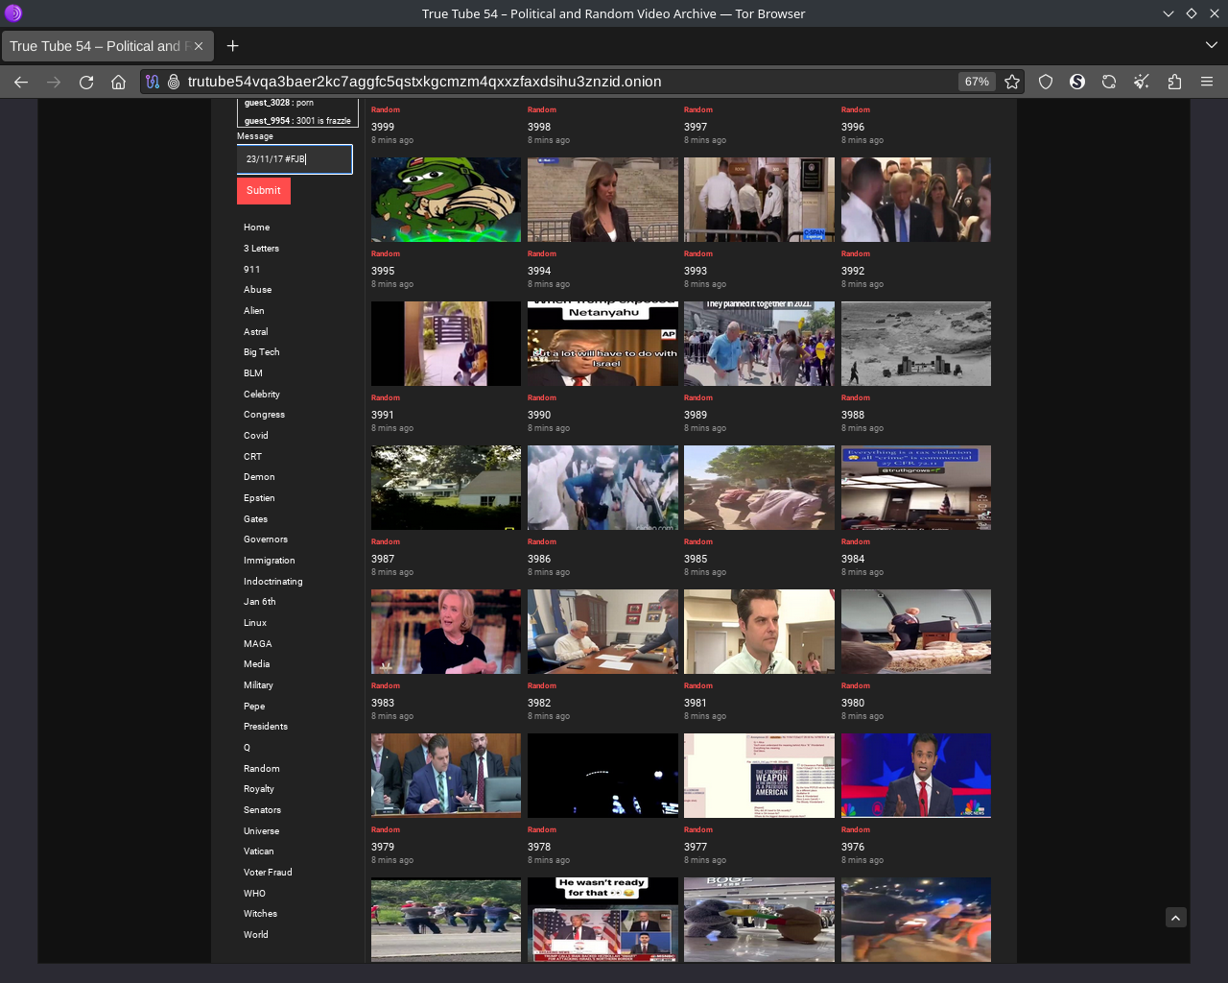This screenshot has height=983, width=1228.
Task: Click the browser Back arrow
Action: point(21,82)
